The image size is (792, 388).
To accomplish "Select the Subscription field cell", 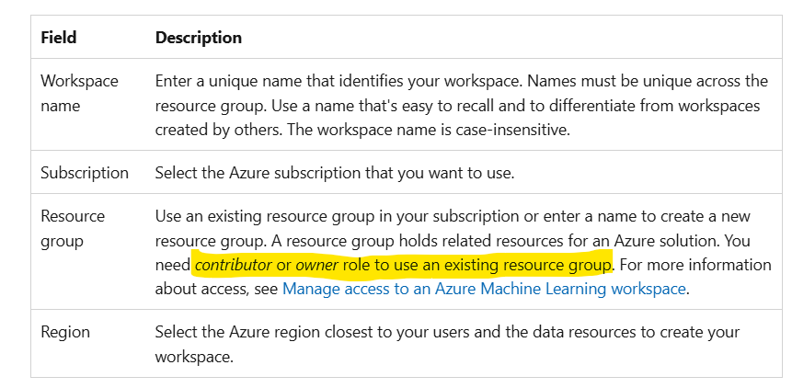I will [85, 173].
